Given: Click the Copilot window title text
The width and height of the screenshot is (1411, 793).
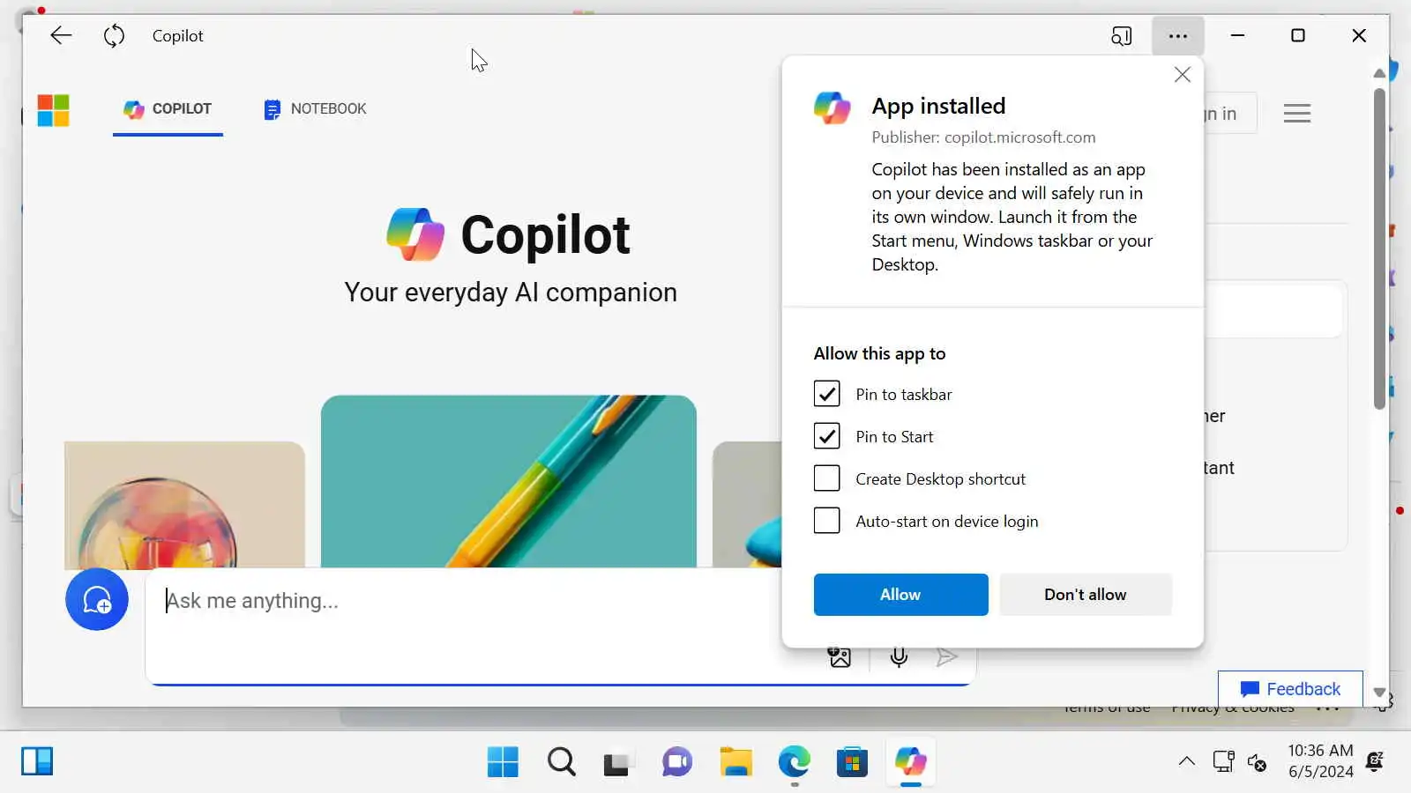Looking at the screenshot, I should click(x=178, y=36).
